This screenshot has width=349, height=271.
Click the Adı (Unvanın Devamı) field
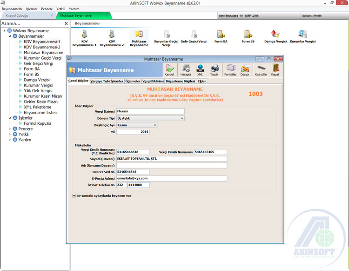click(x=172, y=165)
